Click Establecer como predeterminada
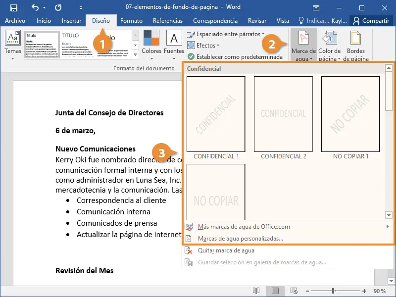 point(235,57)
